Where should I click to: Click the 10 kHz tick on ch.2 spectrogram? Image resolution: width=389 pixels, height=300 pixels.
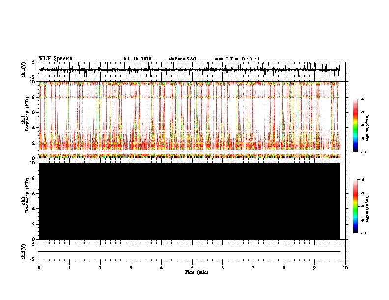(33, 163)
